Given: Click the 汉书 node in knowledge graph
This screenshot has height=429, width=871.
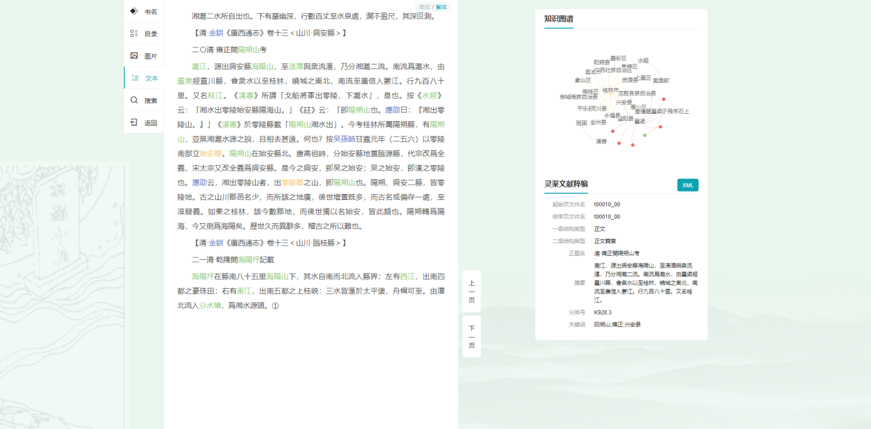Looking at the screenshot, I should [x=601, y=141].
